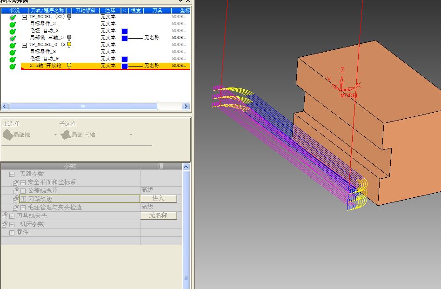Select the 2.5轴-开放轮 procedure row

105,66
